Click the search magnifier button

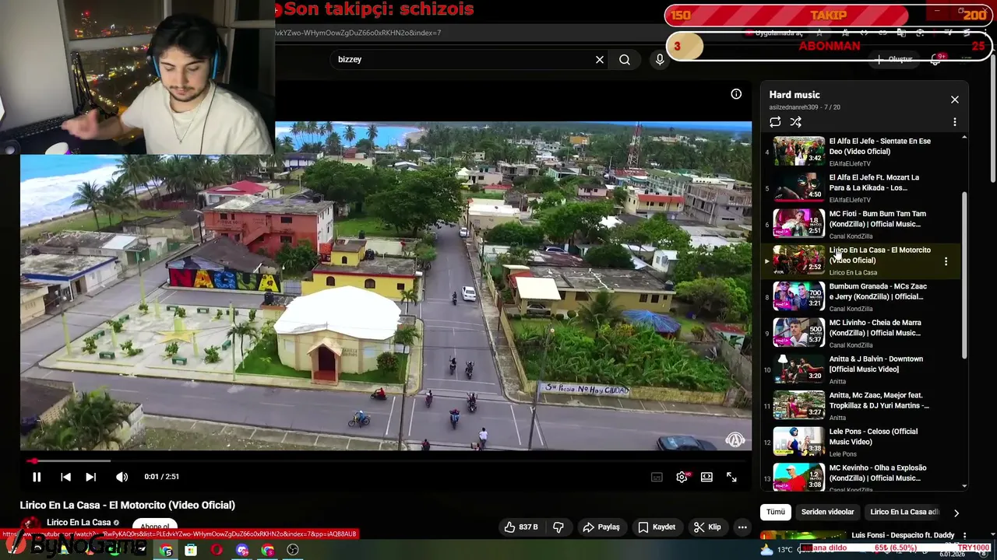click(x=625, y=60)
